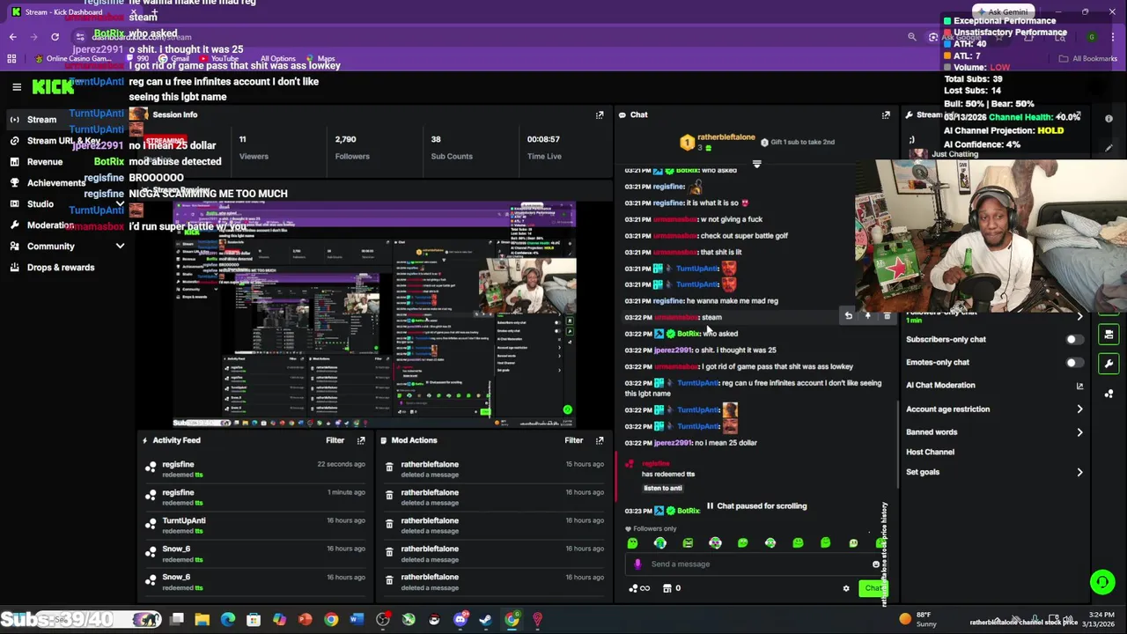Collapse the pinned leaderboard arrow in chat
Image resolution: width=1127 pixels, height=634 pixels.
(756, 164)
